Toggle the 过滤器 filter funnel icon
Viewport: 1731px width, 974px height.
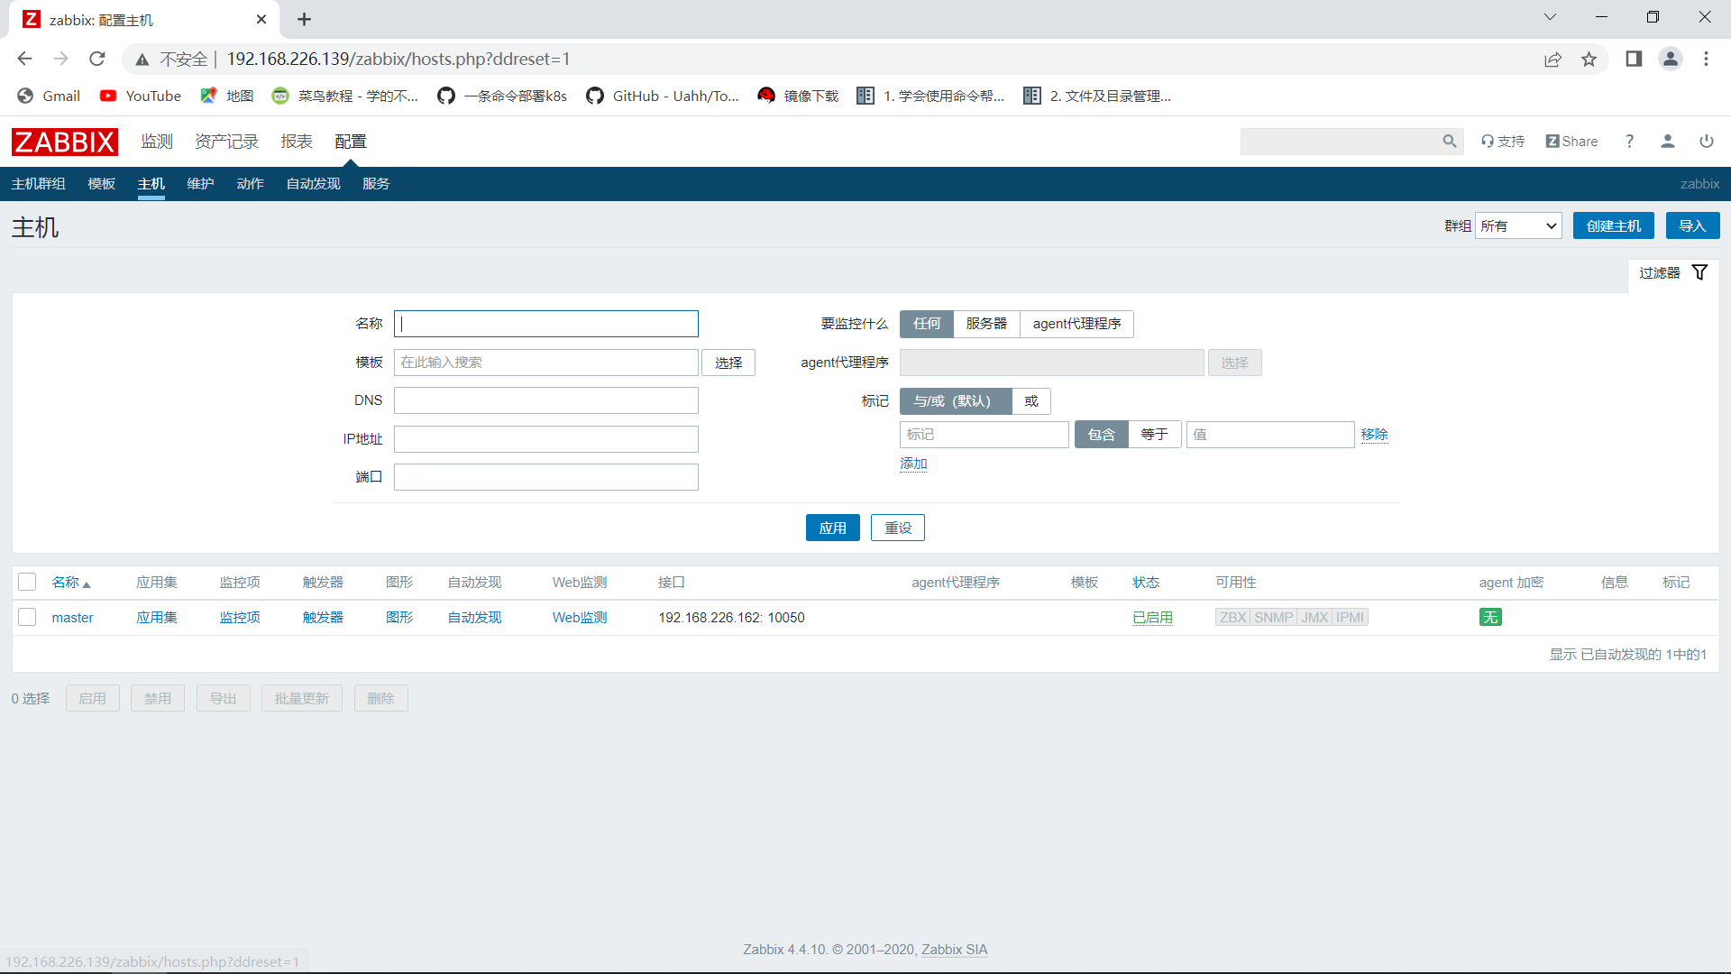(1699, 272)
